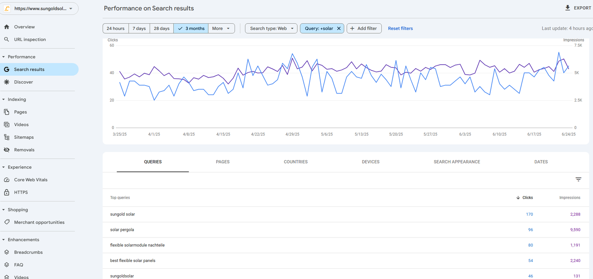Open the sungold solar query row
The width and height of the screenshot is (593, 279).
pos(345,214)
